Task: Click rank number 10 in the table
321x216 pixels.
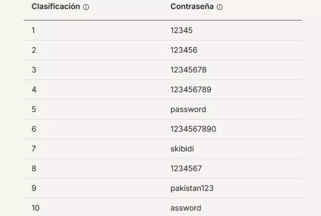Action: coord(36,208)
